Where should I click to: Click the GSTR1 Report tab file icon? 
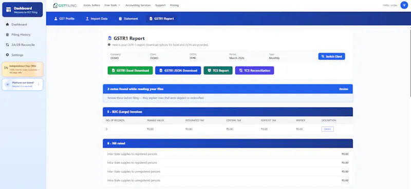(x=151, y=18)
